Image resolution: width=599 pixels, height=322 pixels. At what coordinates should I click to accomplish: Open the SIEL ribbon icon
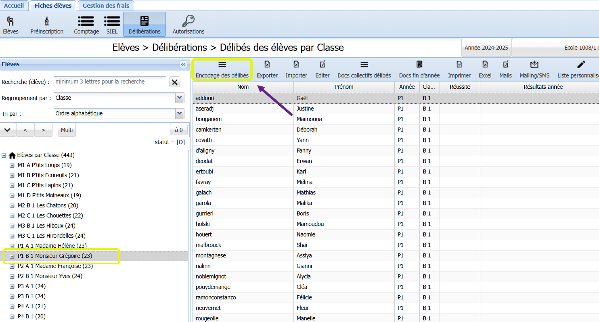click(112, 25)
